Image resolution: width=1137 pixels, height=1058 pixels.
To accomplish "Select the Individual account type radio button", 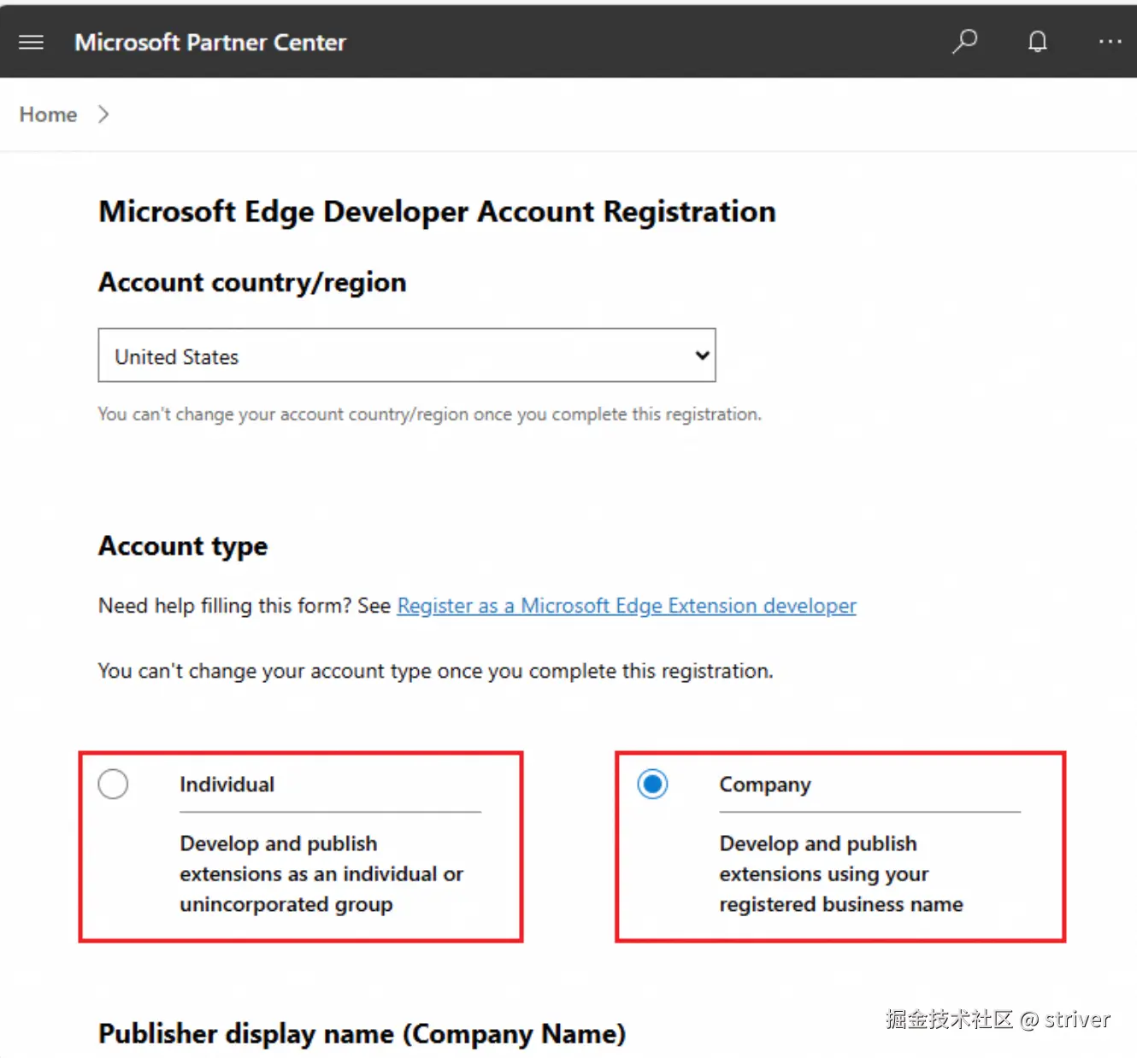I will coord(113,784).
